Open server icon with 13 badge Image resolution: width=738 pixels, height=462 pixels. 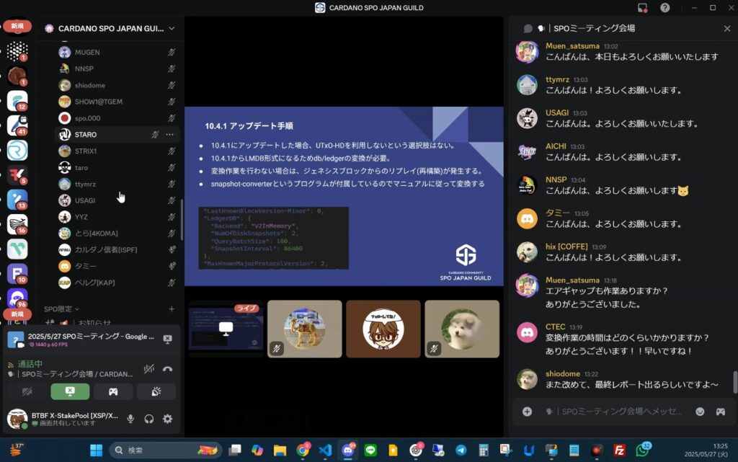pyautogui.click(x=17, y=200)
